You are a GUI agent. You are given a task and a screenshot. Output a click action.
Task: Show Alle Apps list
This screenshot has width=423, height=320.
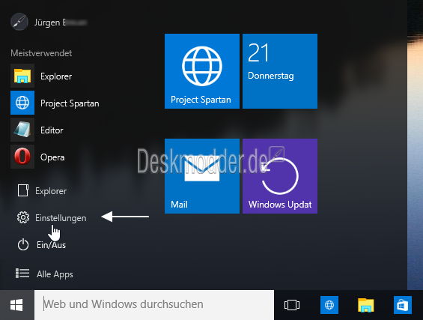coord(44,274)
